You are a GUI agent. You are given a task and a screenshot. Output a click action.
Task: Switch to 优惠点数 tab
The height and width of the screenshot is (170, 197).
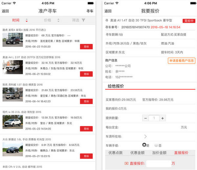click(x=116, y=153)
